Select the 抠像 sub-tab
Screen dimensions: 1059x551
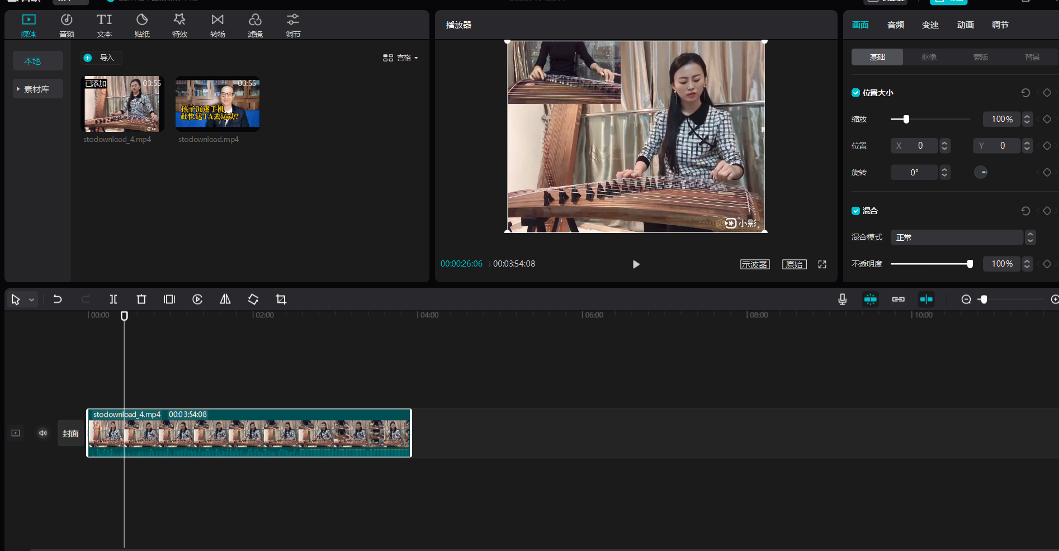(929, 57)
